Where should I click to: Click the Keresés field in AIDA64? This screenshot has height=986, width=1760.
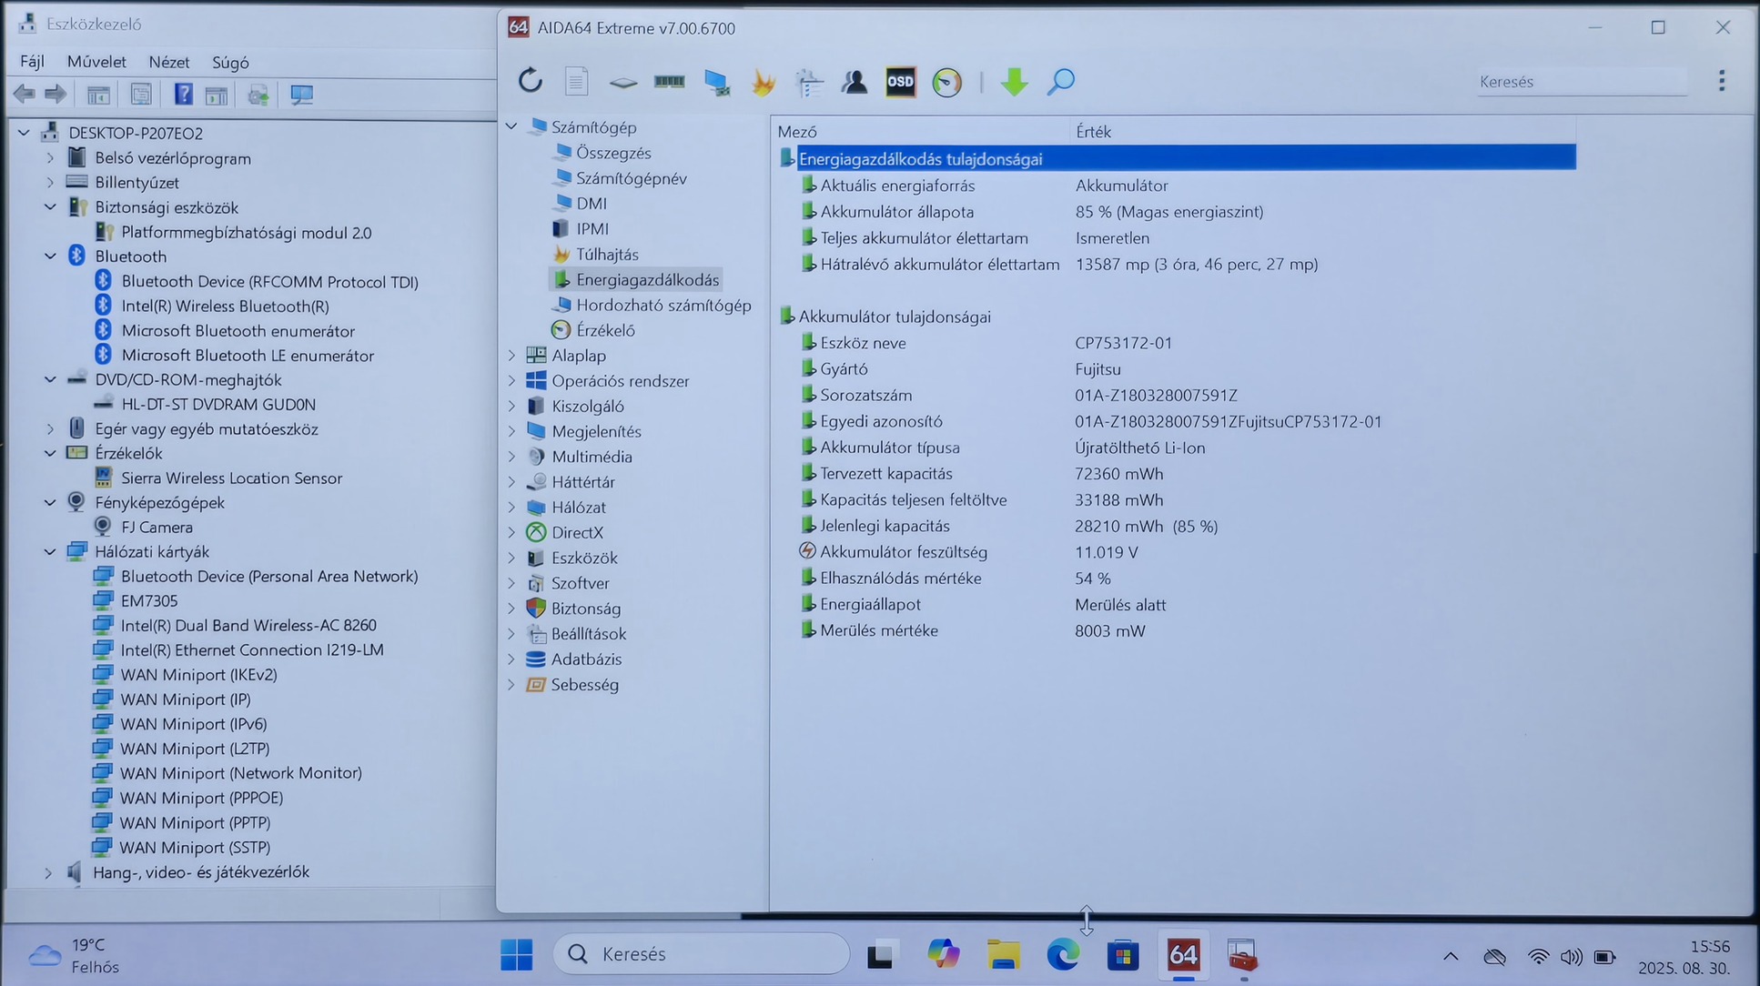[1580, 82]
